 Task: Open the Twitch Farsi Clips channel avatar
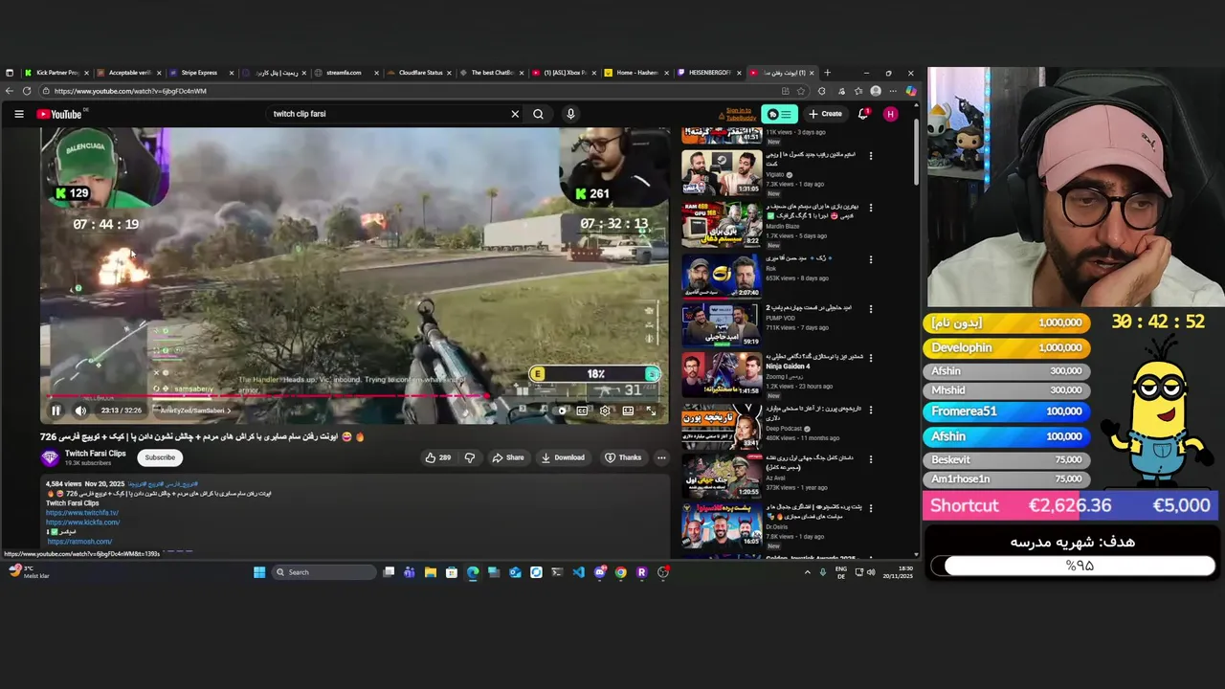pyautogui.click(x=50, y=457)
